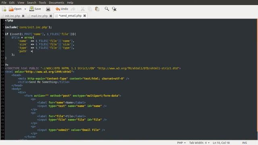Close the *send_email.php tab

tap(85, 16)
